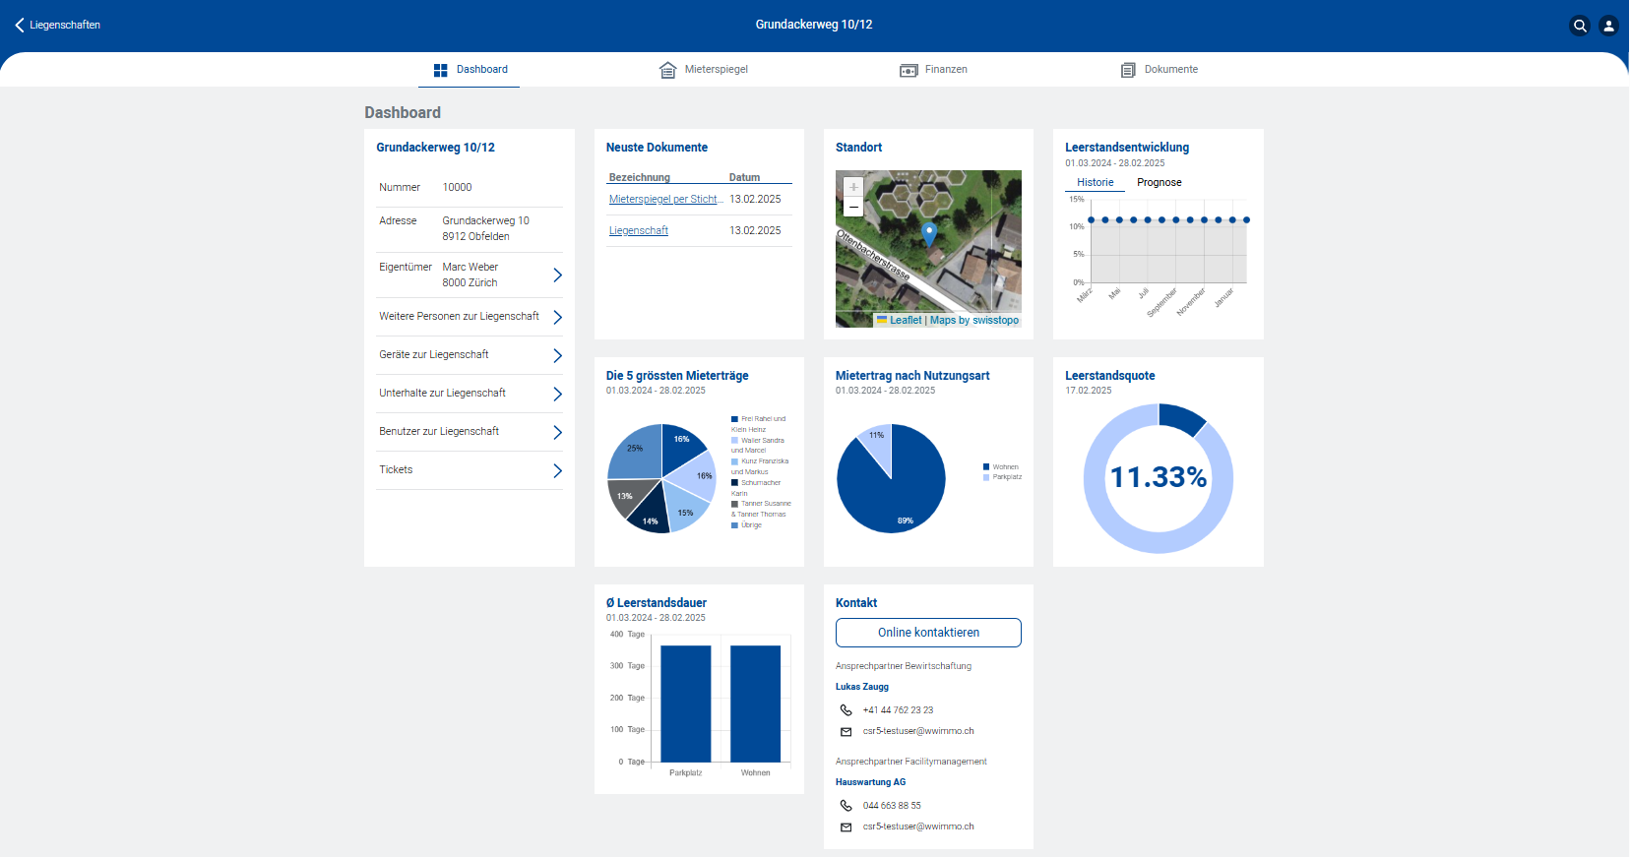
Task: Click the Dashboard grid icon
Action: tap(441, 70)
